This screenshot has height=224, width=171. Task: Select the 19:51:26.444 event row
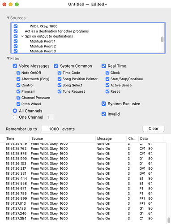tap(83, 179)
